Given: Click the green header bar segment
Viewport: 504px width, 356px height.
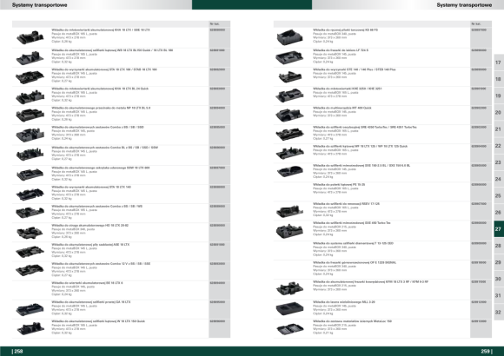Looking at the screenshot, I should (252, 4).
